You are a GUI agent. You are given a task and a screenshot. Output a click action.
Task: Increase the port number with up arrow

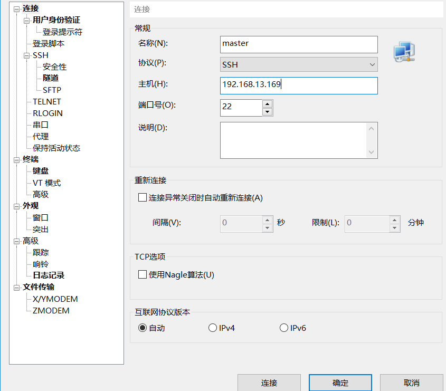pos(267,104)
